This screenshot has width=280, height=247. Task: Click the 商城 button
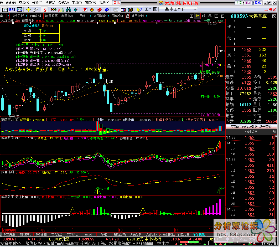tap(248, 3)
